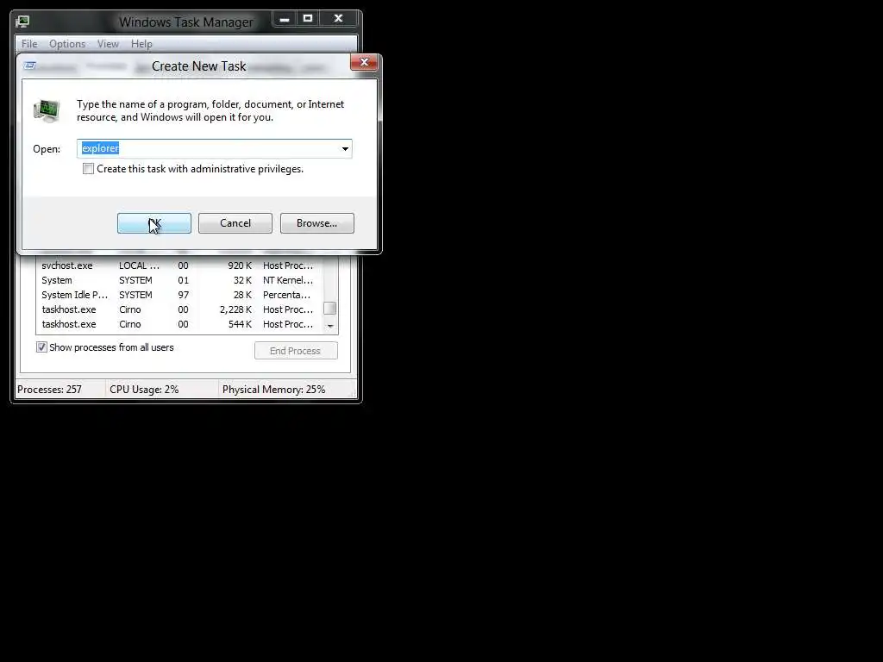Click the 32 K memory cell
Image resolution: width=883 pixels, height=662 pixels.
242,280
